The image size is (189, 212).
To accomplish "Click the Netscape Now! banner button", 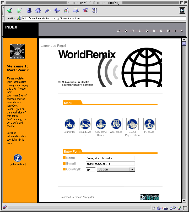I will tap(150, 197).
